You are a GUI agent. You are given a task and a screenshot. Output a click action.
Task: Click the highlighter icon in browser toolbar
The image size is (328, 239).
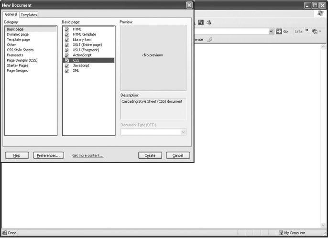click(x=209, y=39)
